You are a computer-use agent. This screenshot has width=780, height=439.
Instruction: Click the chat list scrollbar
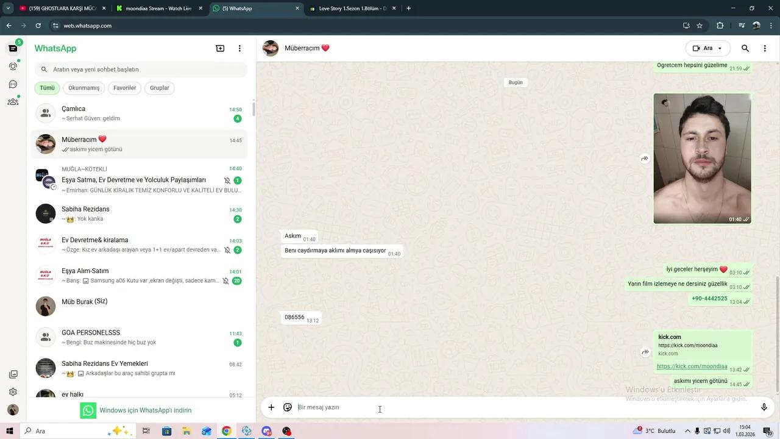pos(253,110)
